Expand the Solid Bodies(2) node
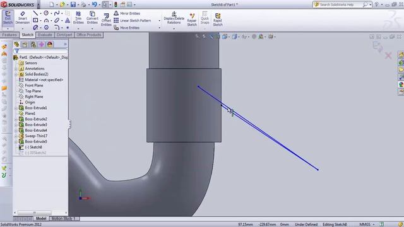This screenshot has height=227, width=404. point(16,74)
